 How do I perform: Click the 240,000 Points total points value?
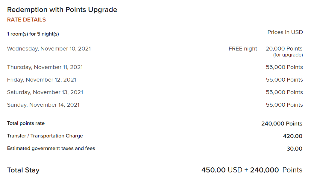click(x=282, y=124)
